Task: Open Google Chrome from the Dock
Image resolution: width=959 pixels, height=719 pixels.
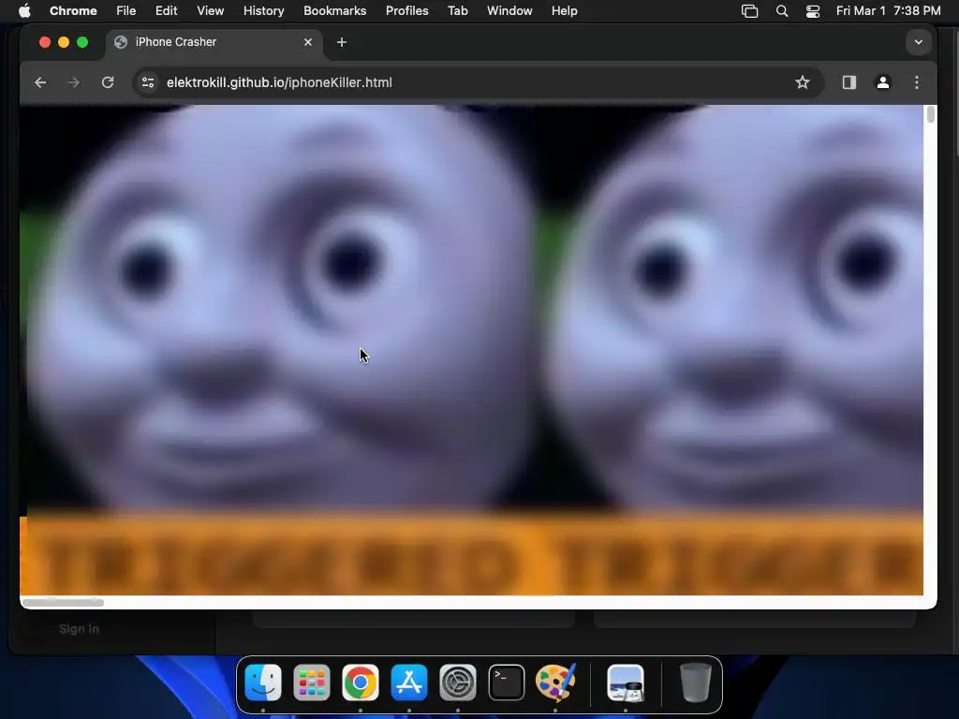Action: (x=361, y=682)
